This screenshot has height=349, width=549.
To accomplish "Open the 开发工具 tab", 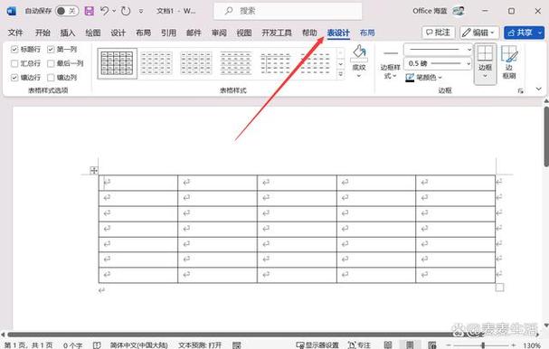I will coord(277,33).
